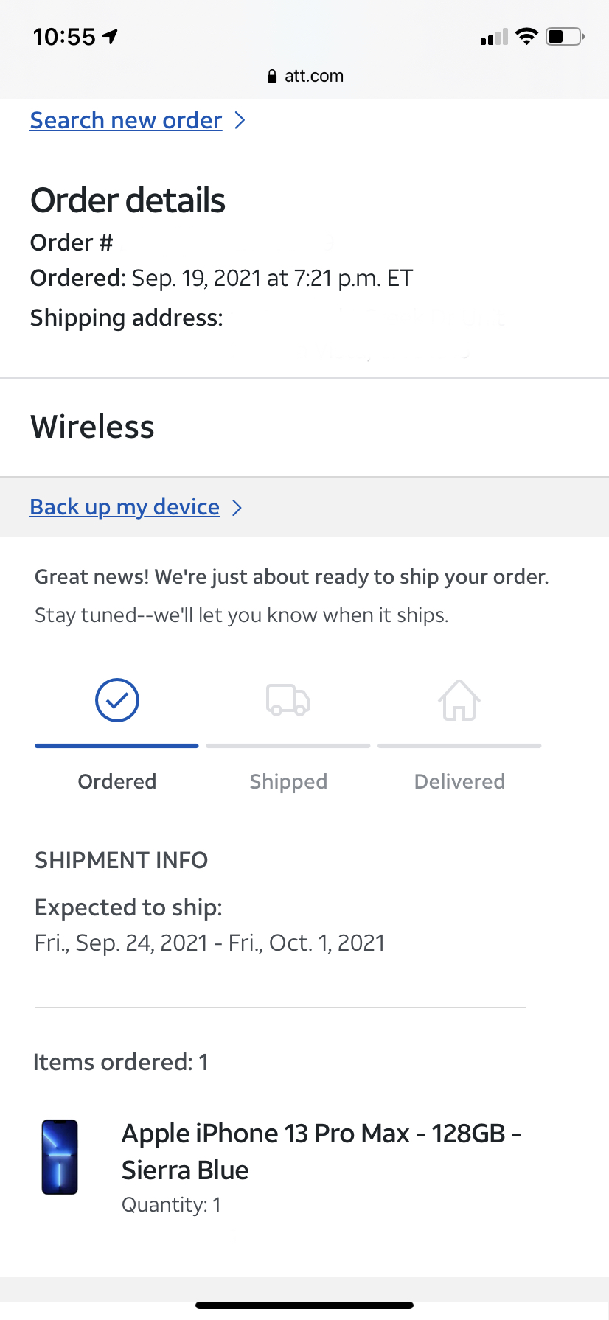The image size is (609, 1320).
Task: Tap the blue Ordered progress bar segment
Action: [116, 746]
